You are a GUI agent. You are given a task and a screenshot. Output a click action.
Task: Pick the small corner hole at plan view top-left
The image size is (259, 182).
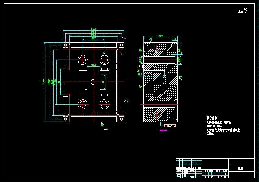[65, 45]
